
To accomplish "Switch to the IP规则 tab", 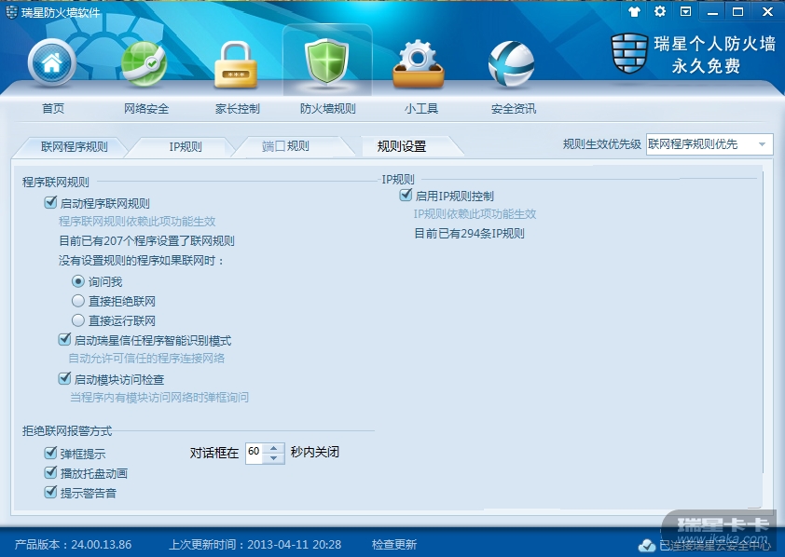I will tap(186, 146).
